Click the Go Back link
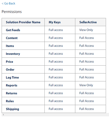This screenshot has width=109, height=118. click(x=8, y=4)
